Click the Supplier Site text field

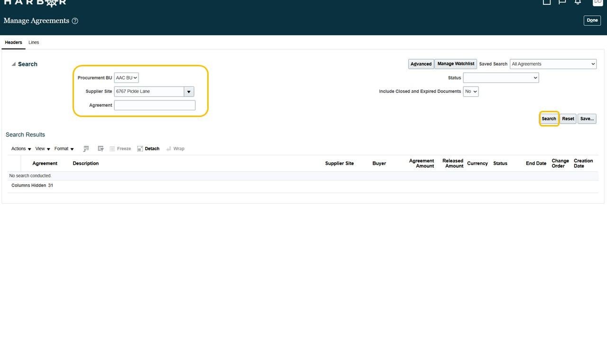pyautogui.click(x=149, y=91)
